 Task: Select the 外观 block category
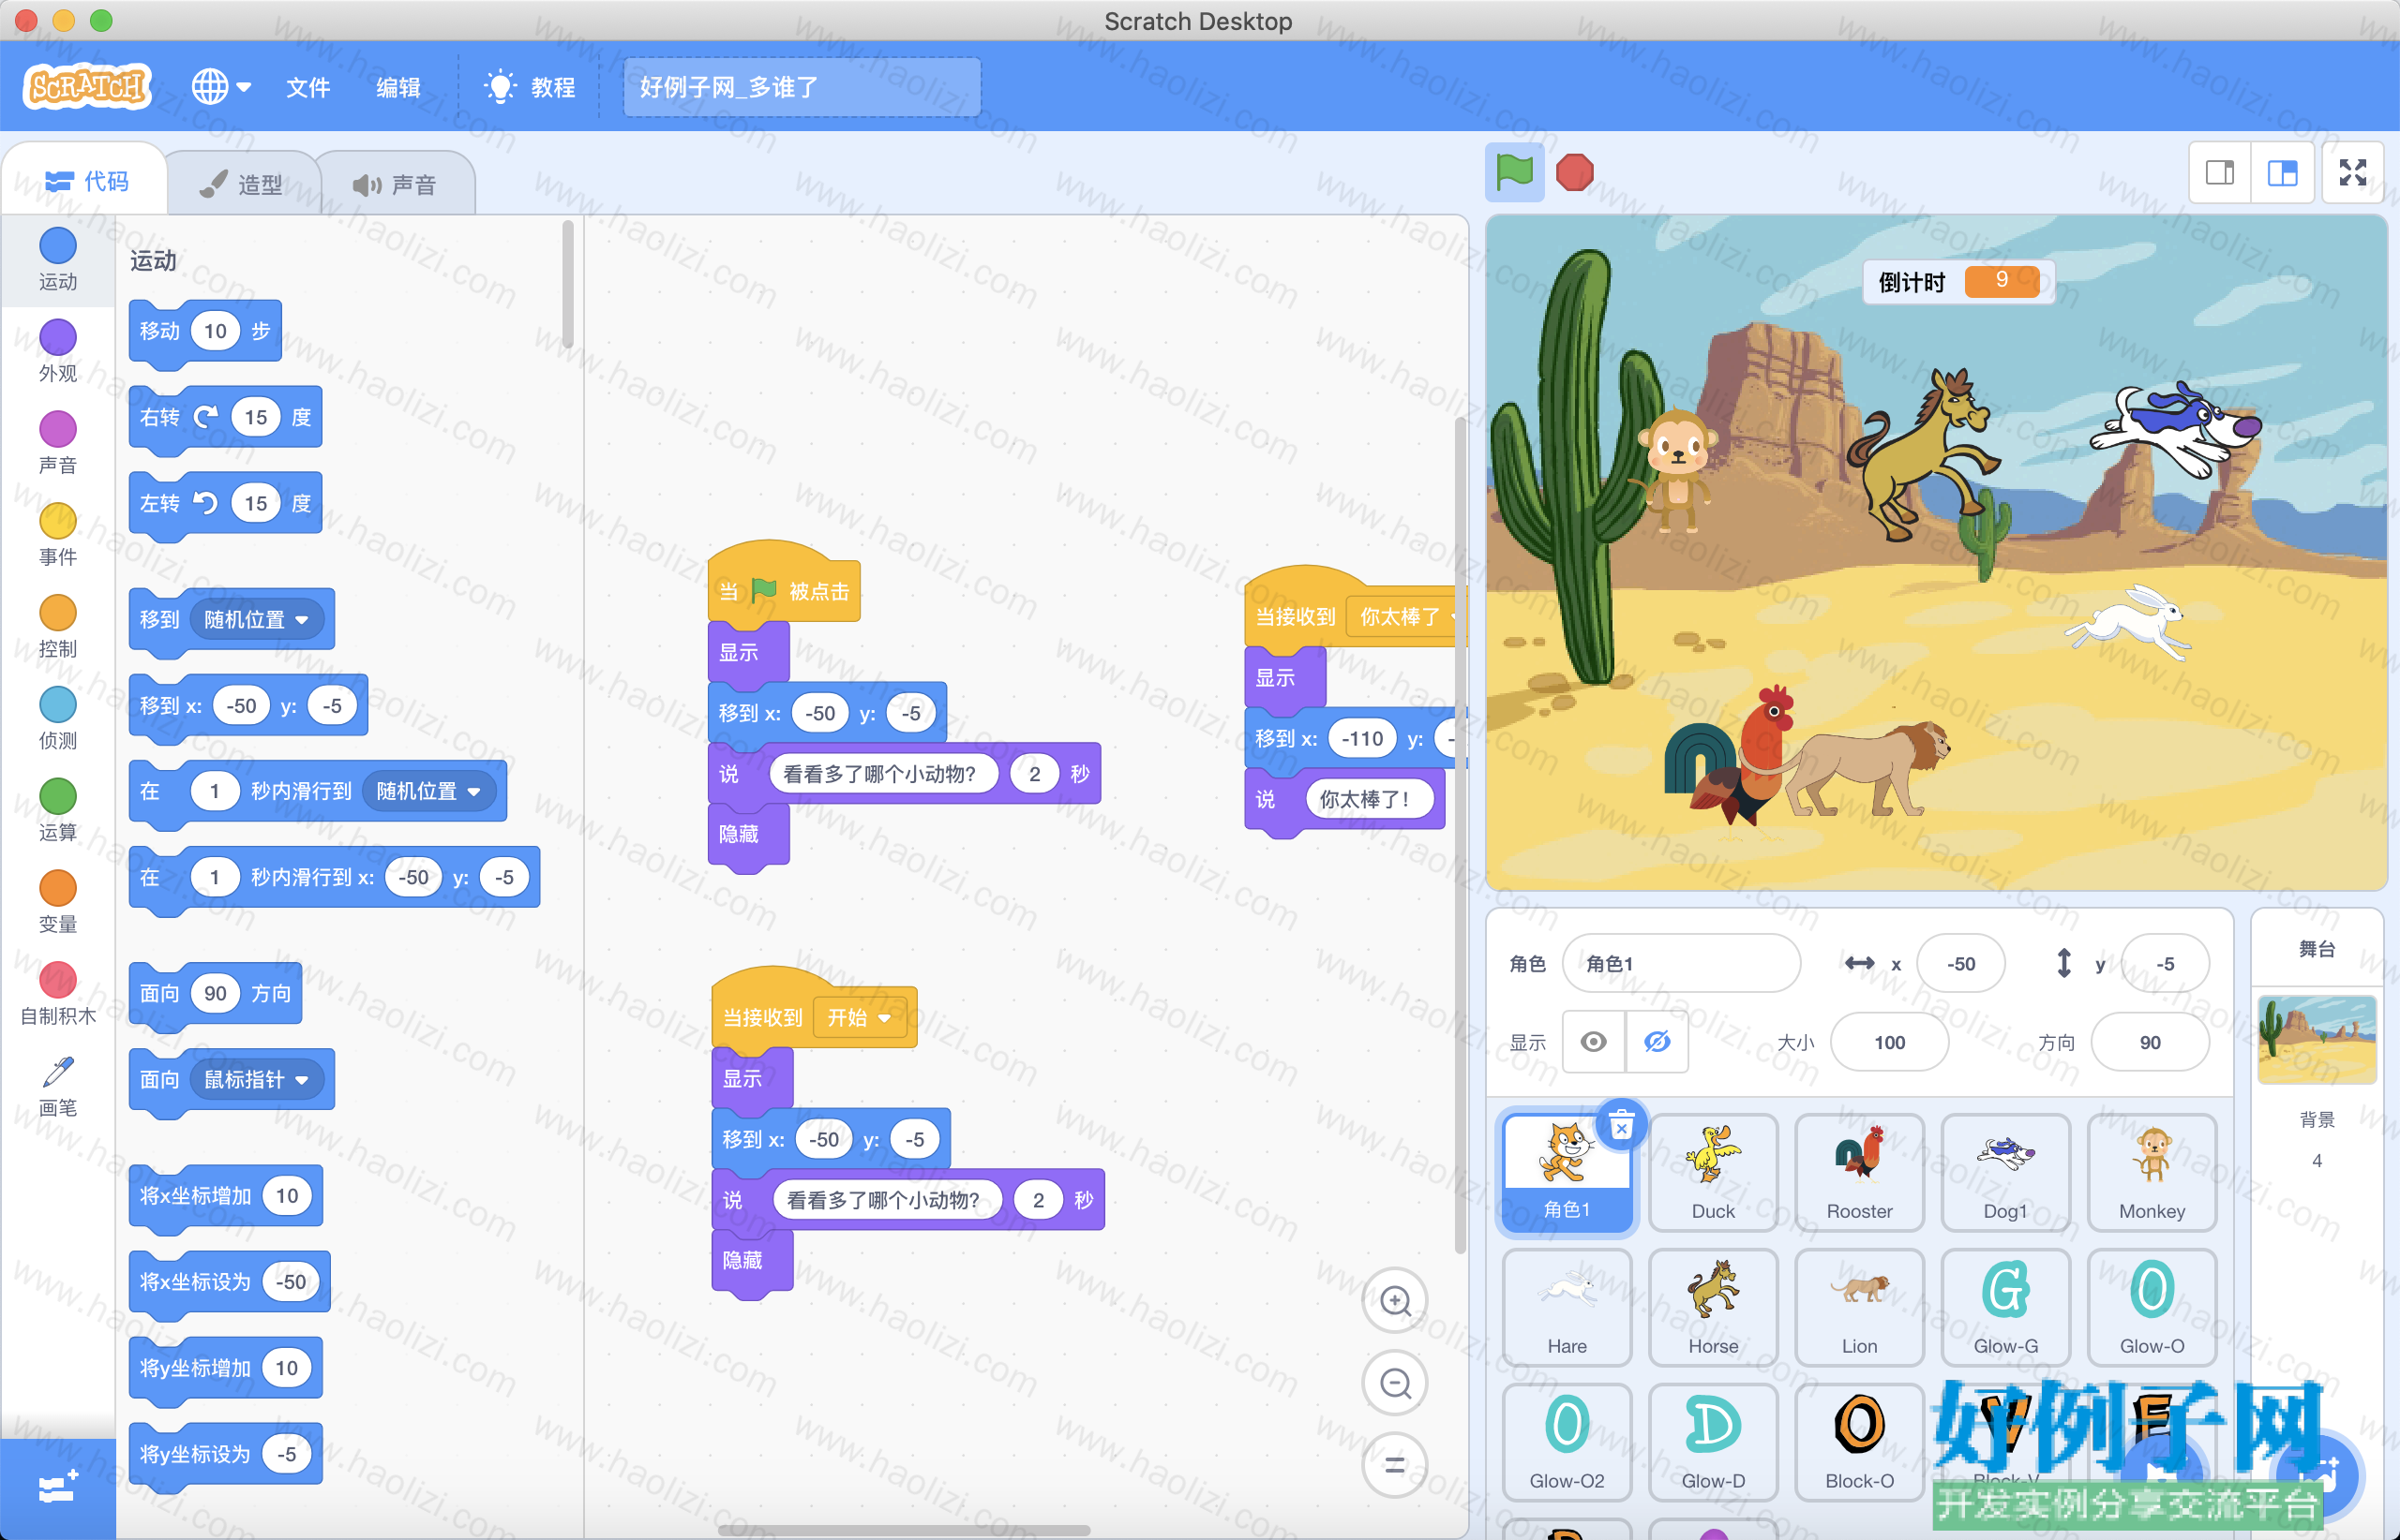[x=58, y=351]
